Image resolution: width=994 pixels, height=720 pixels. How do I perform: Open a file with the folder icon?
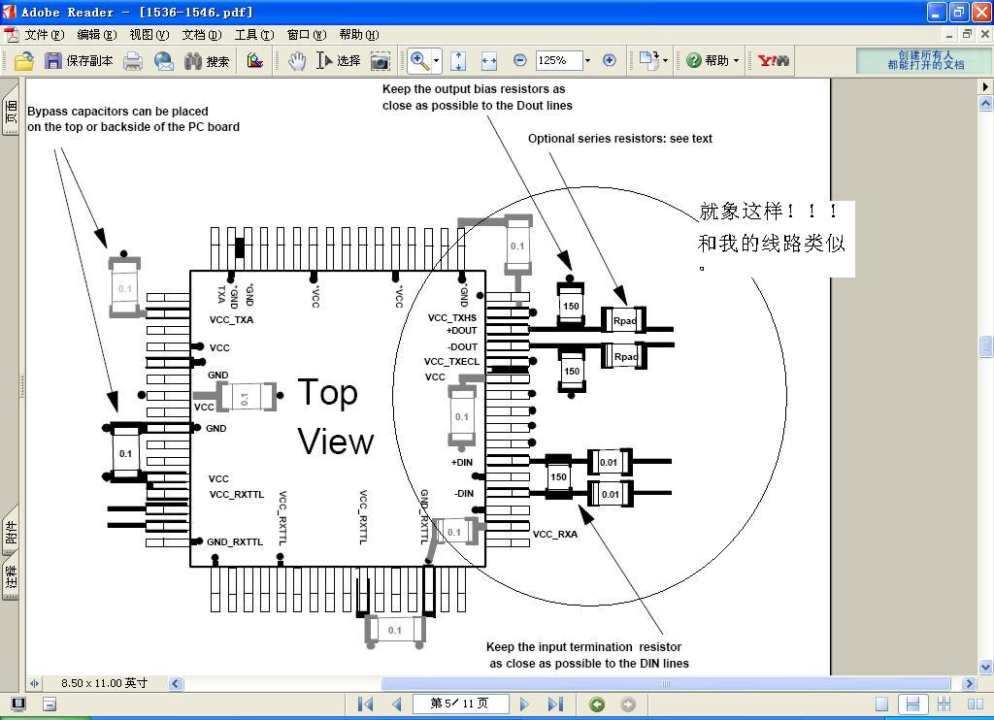[24, 61]
